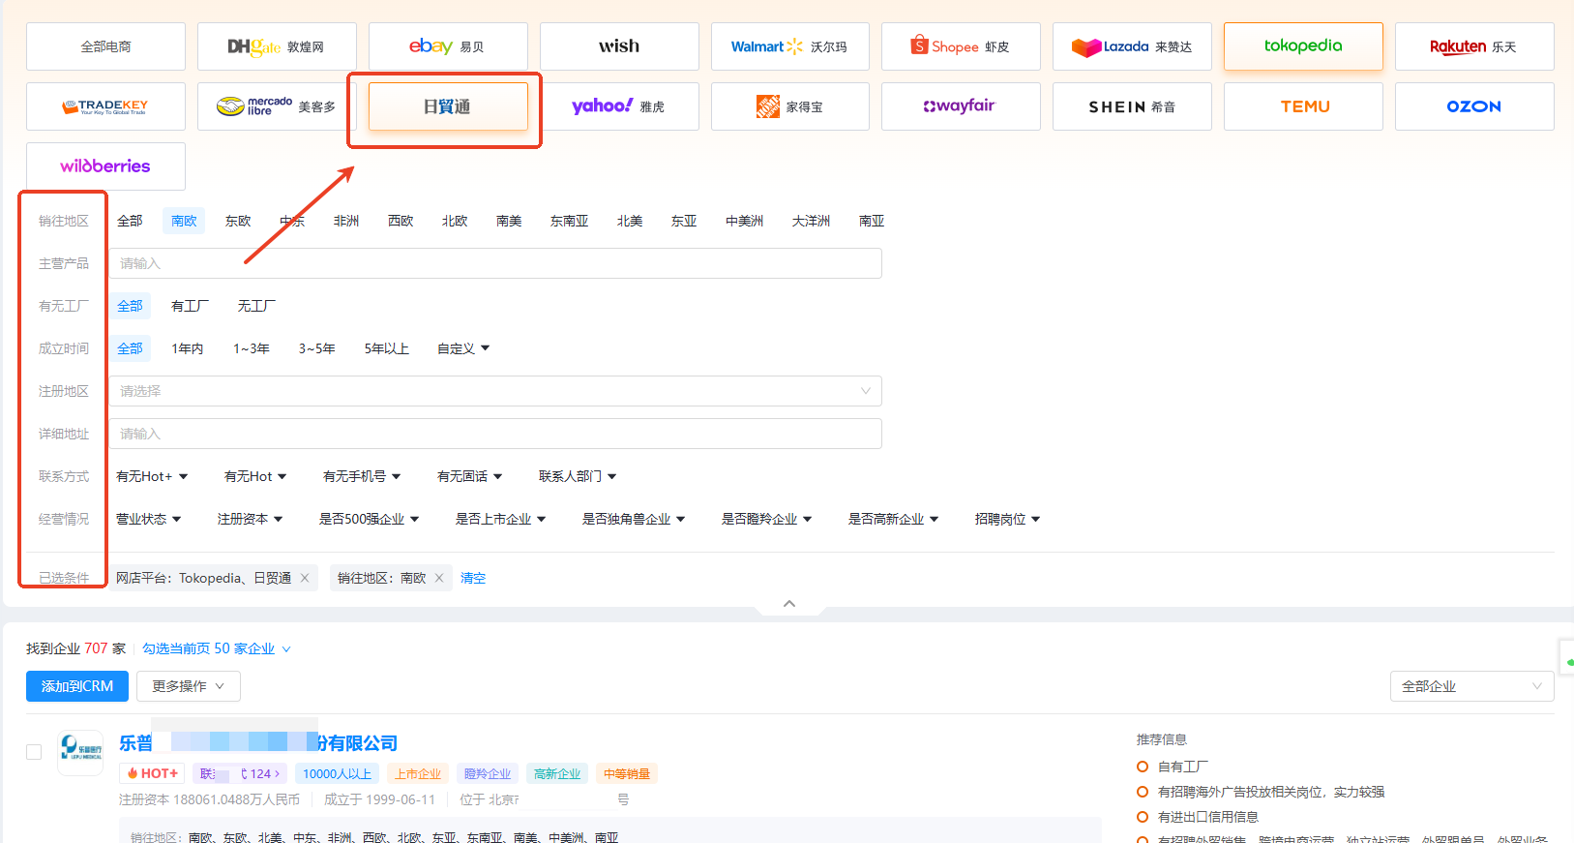Screen dimensions: 1574x843
Task: Expand the 是否高新企业 dropdown
Action: click(x=893, y=519)
